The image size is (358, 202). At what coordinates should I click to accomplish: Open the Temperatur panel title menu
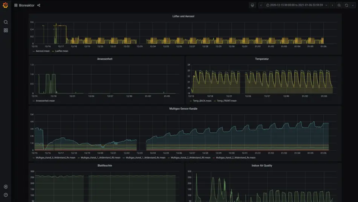262,59
